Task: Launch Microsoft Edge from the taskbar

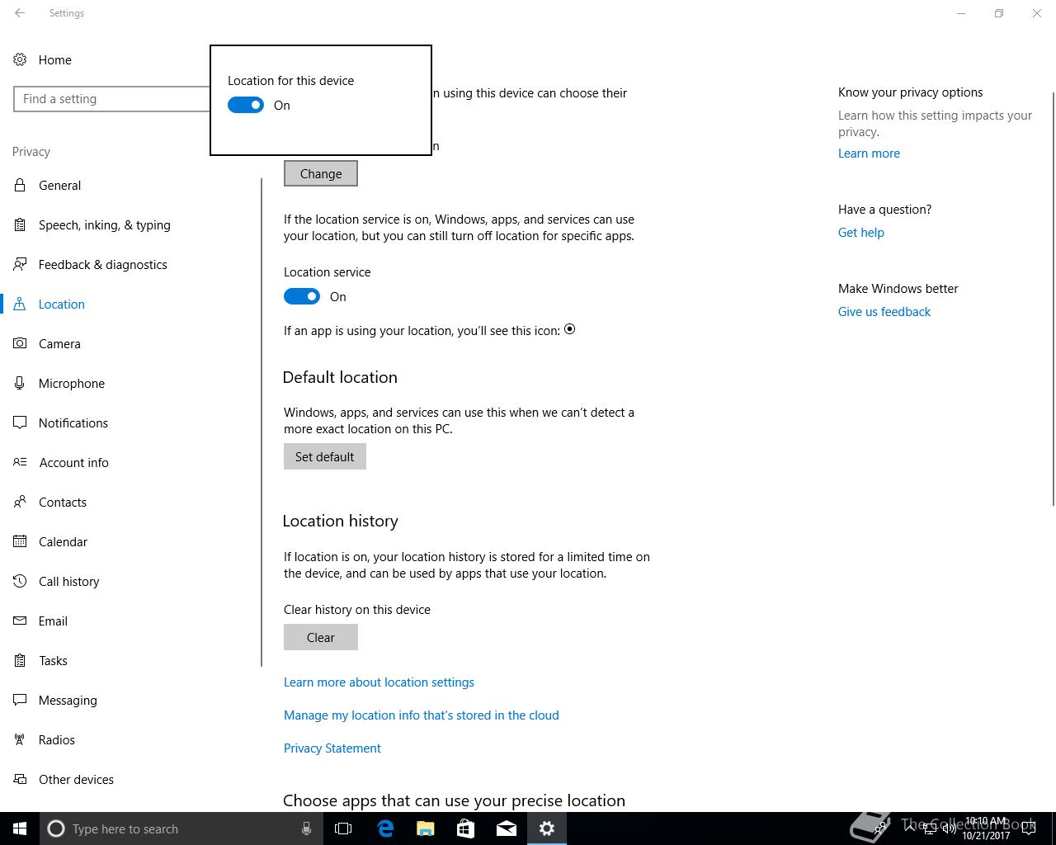Action: [385, 828]
